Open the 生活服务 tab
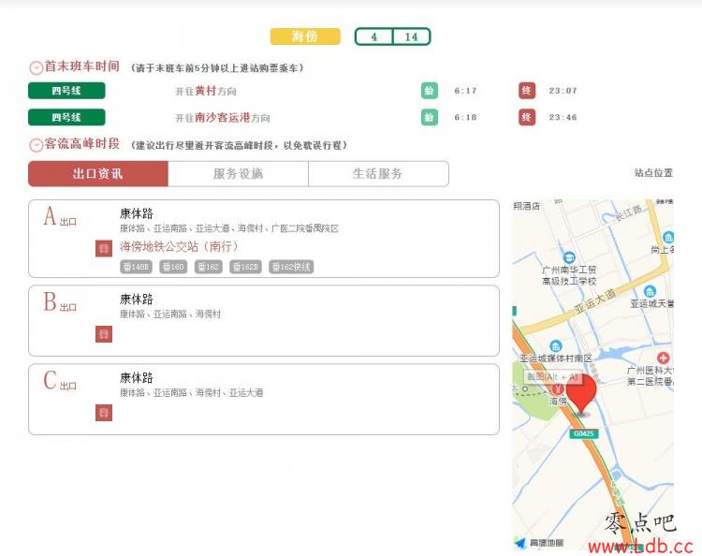 coord(378,174)
